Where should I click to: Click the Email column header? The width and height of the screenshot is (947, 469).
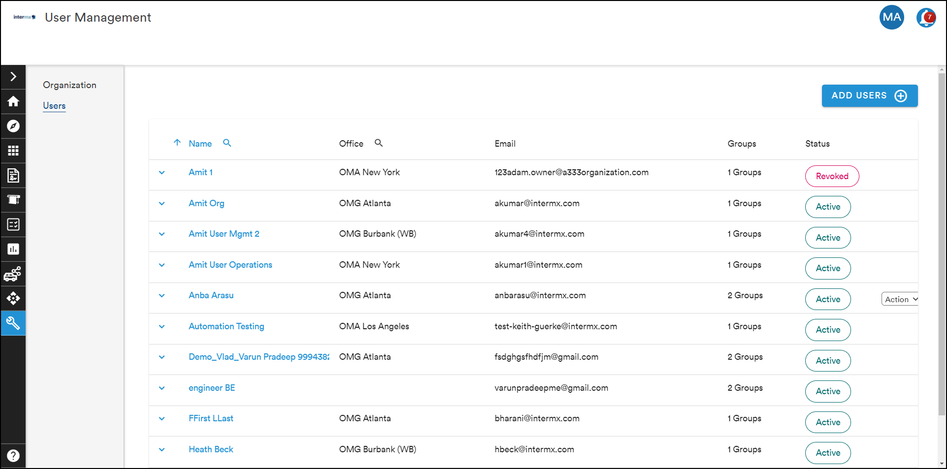(505, 144)
